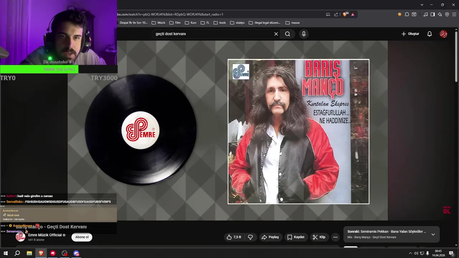Click the Paylaş share button

point(270,237)
